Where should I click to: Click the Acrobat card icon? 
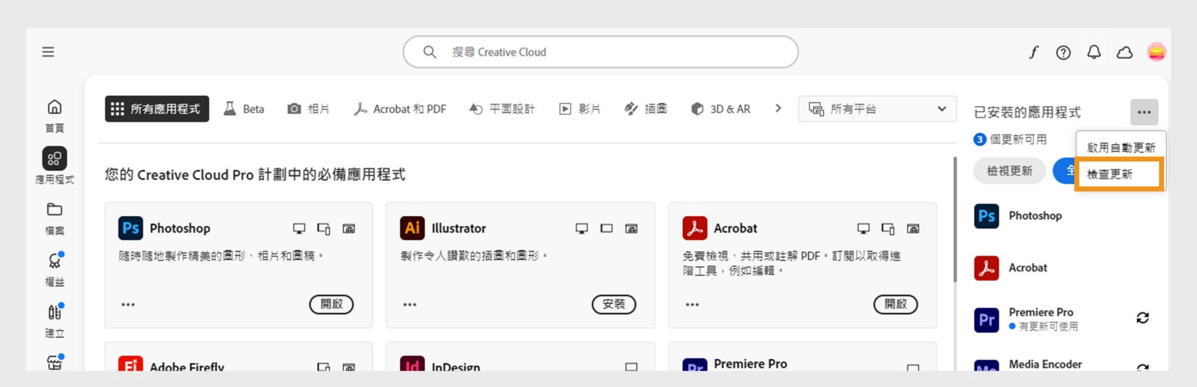point(695,228)
